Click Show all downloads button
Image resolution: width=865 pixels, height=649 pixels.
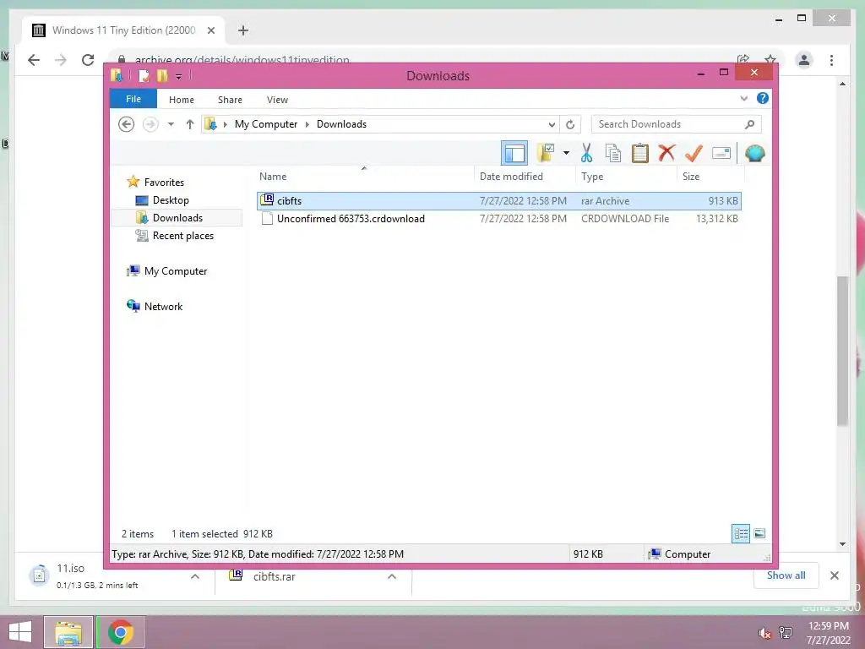pyautogui.click(x=786, y=575)
